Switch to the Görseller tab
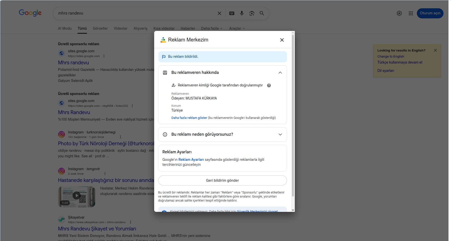The image size is (451, 241). (100, 28)
